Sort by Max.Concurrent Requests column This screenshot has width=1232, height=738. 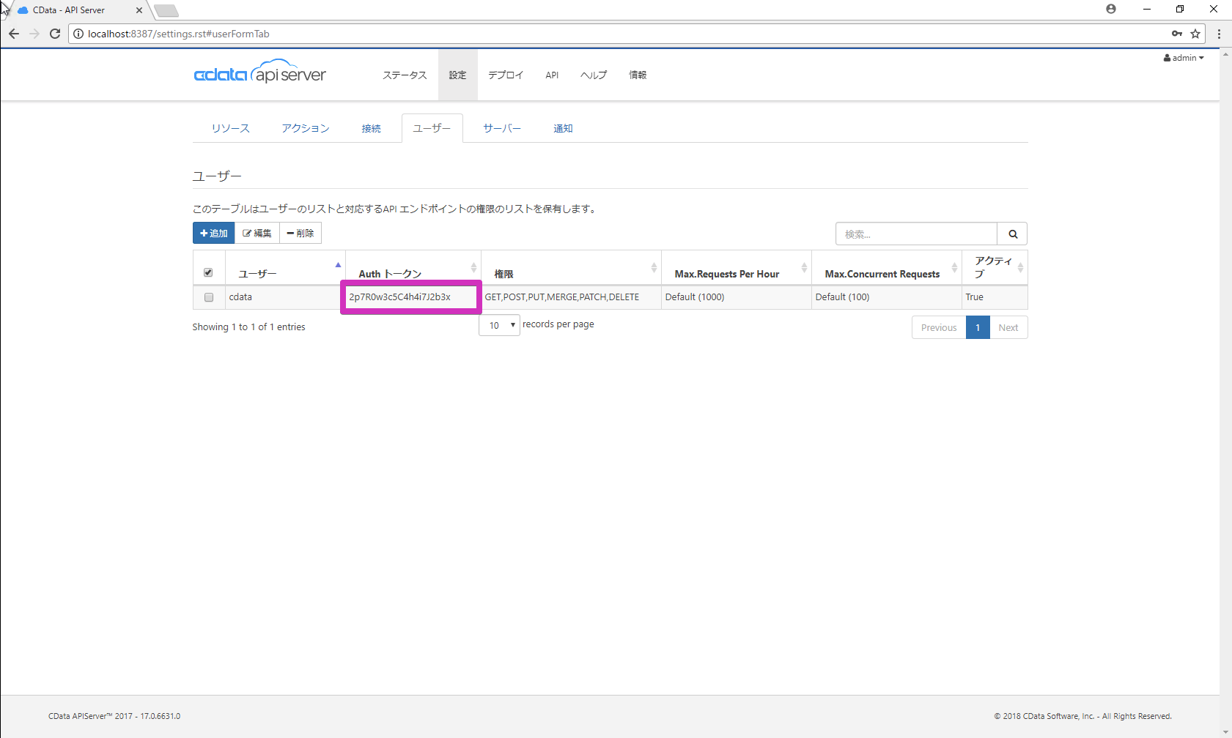point(954,268)
